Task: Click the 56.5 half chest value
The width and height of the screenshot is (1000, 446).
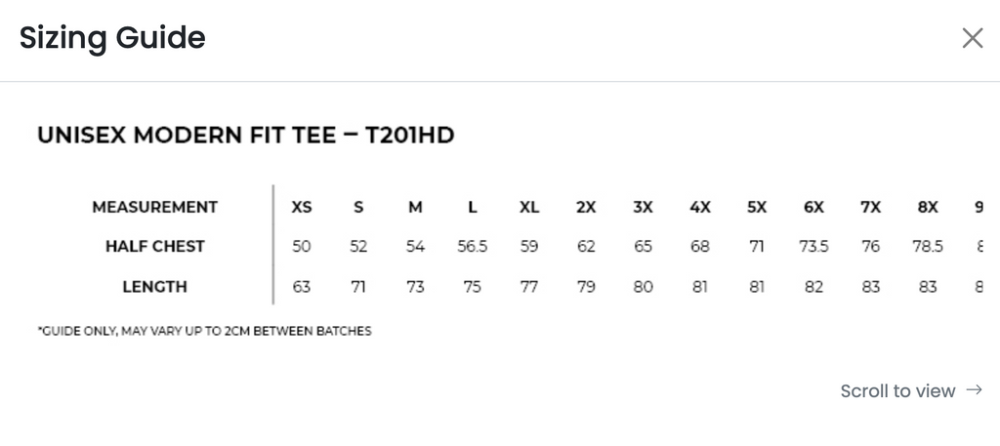Action: (x=472, y=247)
